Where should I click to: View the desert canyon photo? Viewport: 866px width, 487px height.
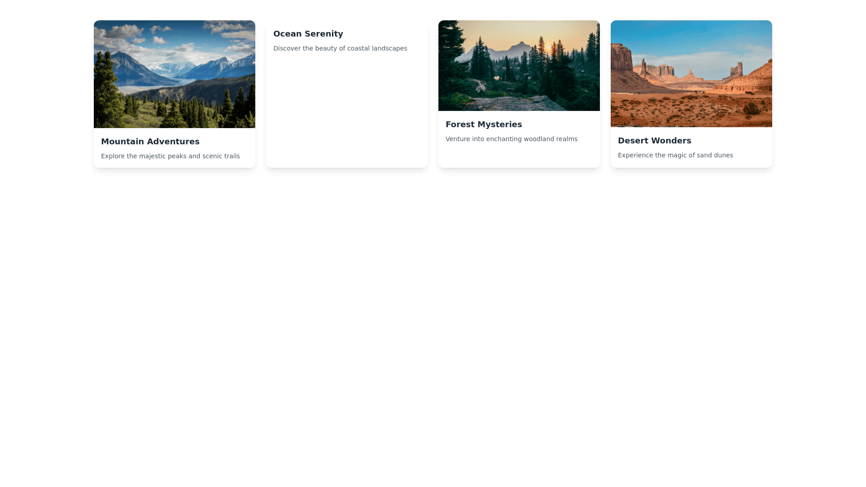(x=691, y=74)
